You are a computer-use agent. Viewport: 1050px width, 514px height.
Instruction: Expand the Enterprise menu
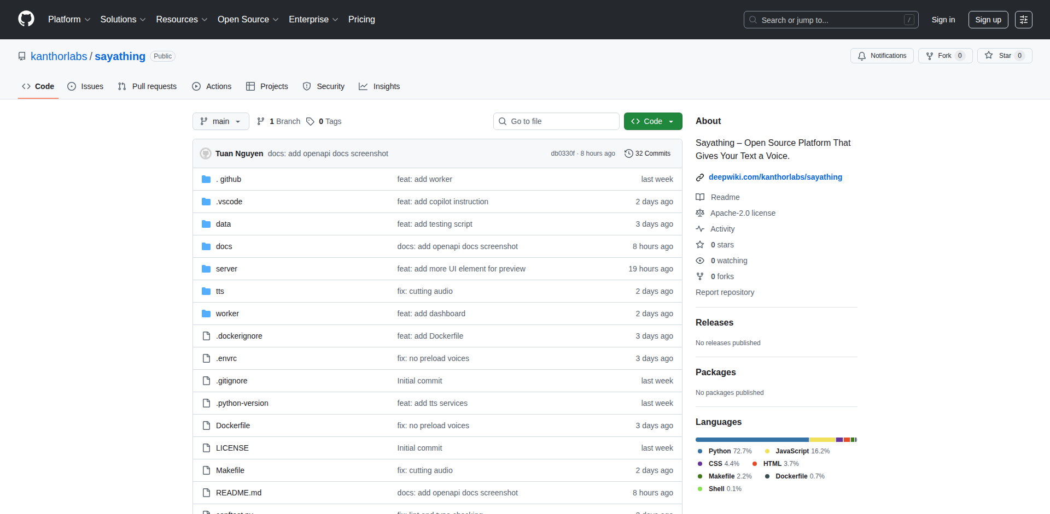313,20
